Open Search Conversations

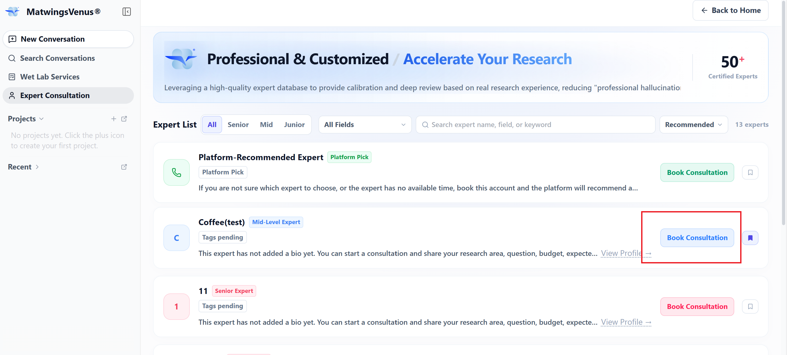68,58
